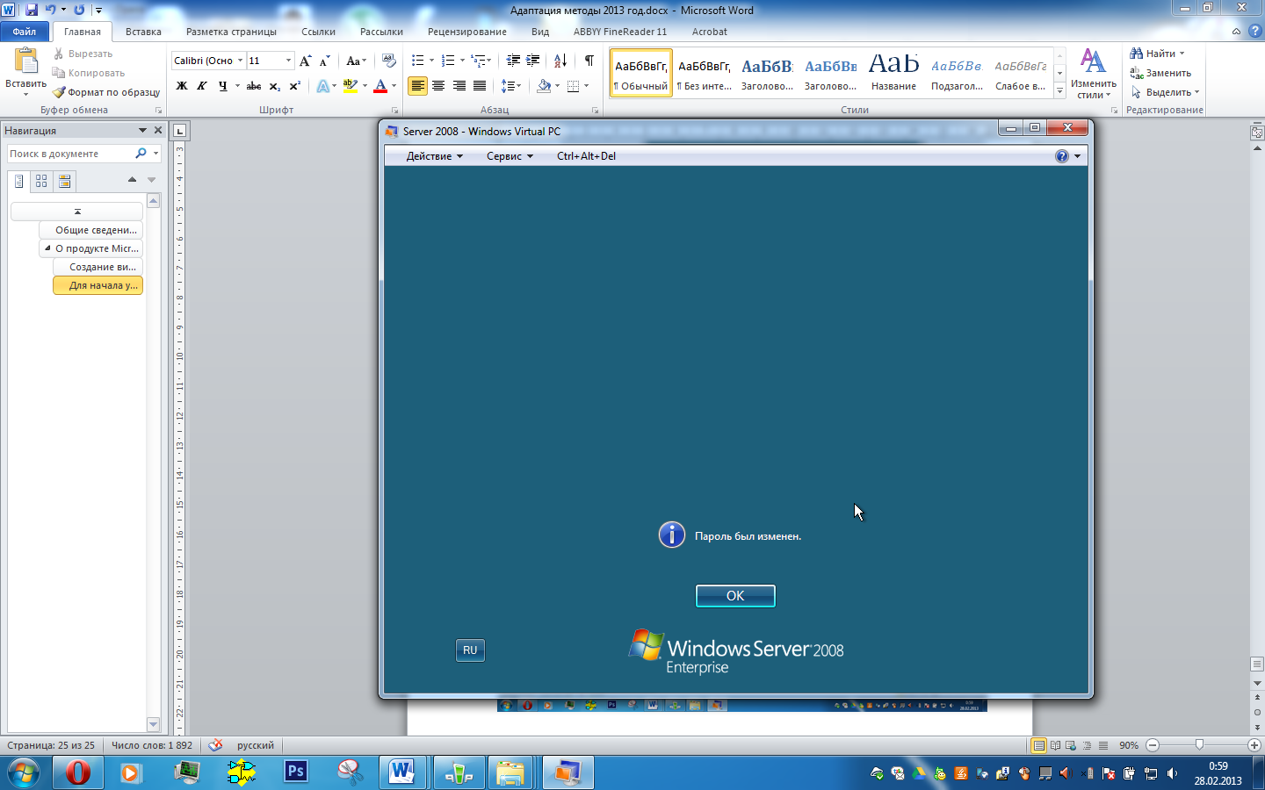Click OK on password changed message
Image resolution: width=1265 pixels, height=790 pixels.
pos(735,596)
